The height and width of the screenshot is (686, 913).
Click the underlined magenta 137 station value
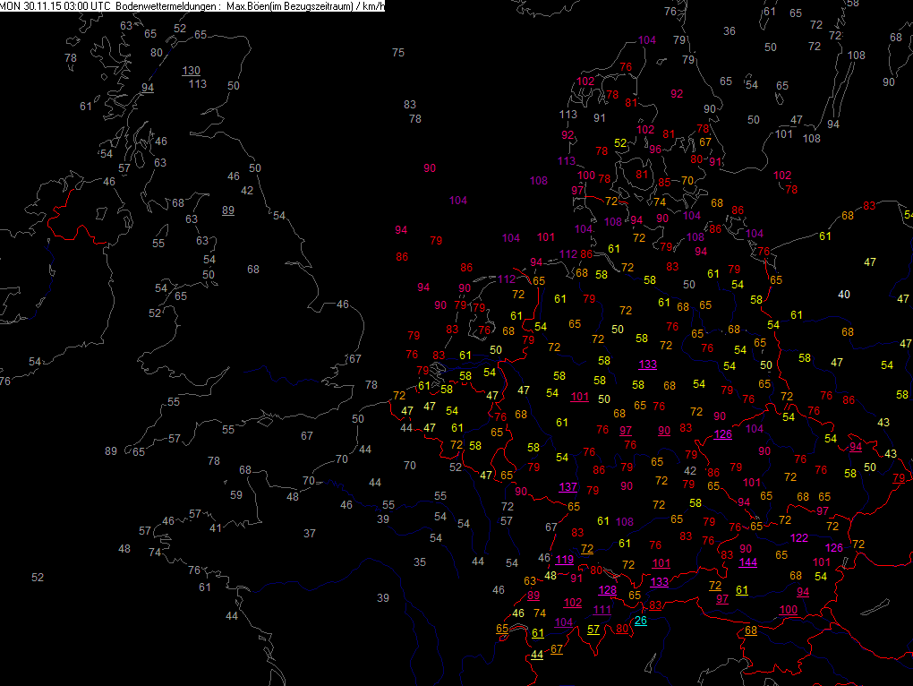[567, 486]
